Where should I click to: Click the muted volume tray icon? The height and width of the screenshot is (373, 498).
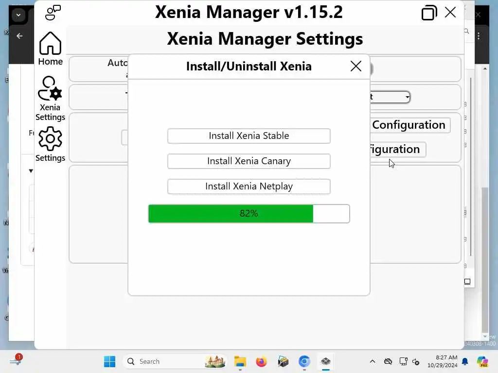tap(416, 361)
